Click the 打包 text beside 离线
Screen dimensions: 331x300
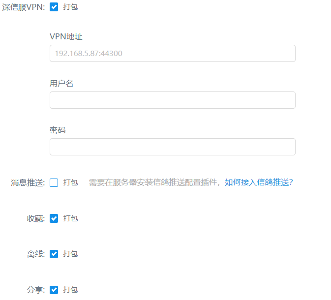tap(70, 254)
